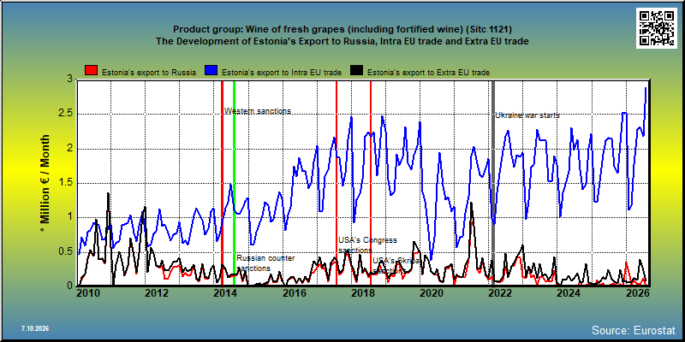Click the gray vertical Ukraine war line
The image size is (685, 342).
click(x=493, y=182)
